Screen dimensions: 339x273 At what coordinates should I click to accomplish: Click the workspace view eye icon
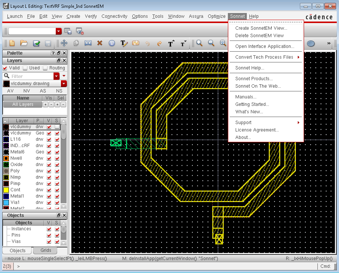tap(80, 31)
